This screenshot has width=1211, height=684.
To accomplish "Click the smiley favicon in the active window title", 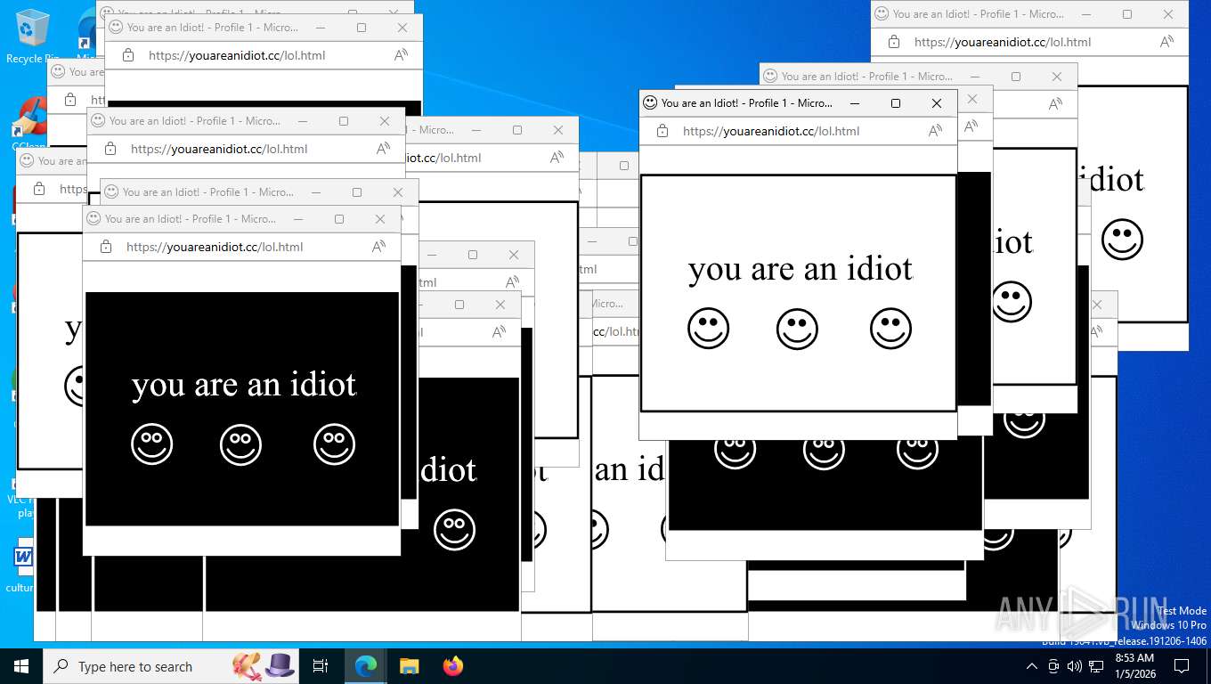I will coord(650,103).
